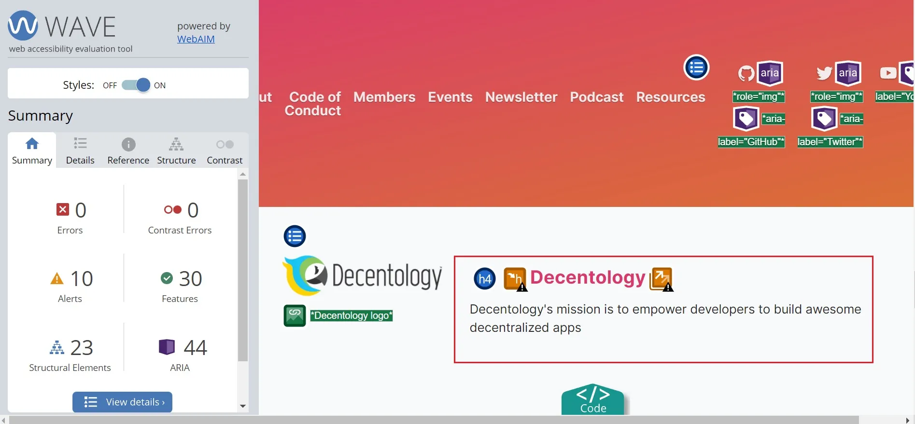Follow the WebAIM link

click(196, 39)
